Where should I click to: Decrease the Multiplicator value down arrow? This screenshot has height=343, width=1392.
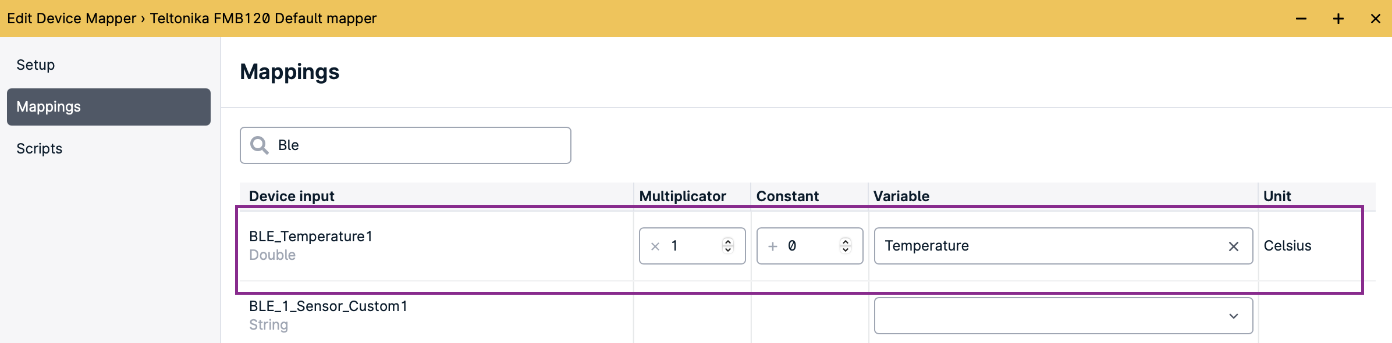point(727,250)
